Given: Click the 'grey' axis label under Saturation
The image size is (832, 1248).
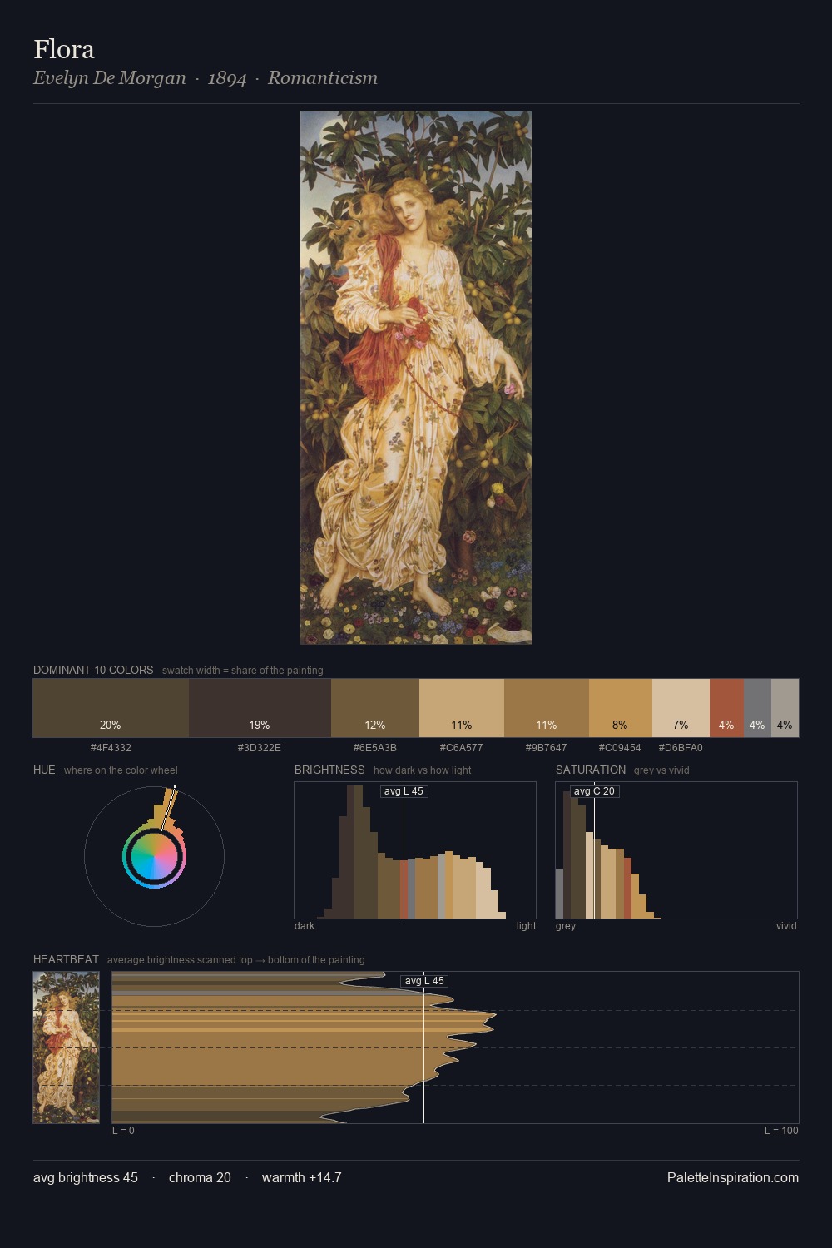Looking at the screenshot, I should click(x=566, y=926).
